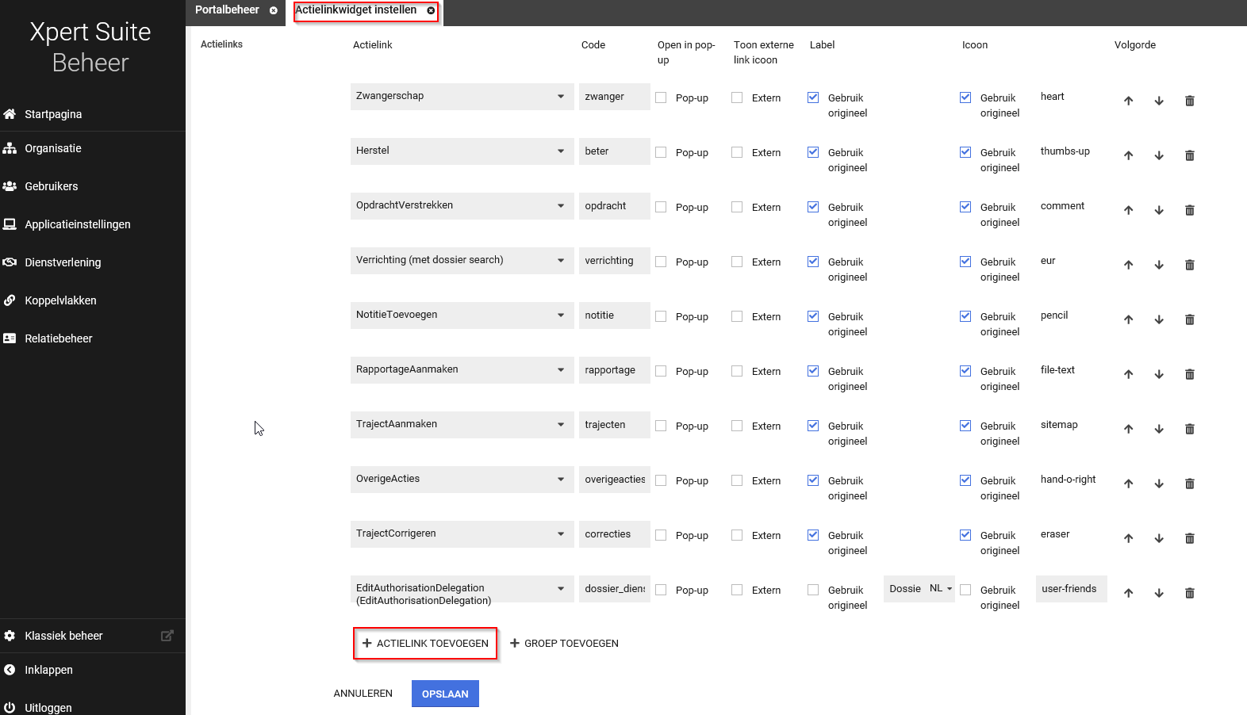
Task: Move the OverigeActies row up
Action: [x=1128, y=484]
